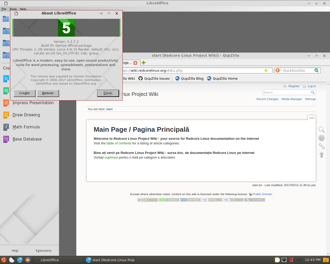Click the Remote Files folder icon in LibreOffice
The height and width of the screenshot is (264, 330).
point(6,31)
